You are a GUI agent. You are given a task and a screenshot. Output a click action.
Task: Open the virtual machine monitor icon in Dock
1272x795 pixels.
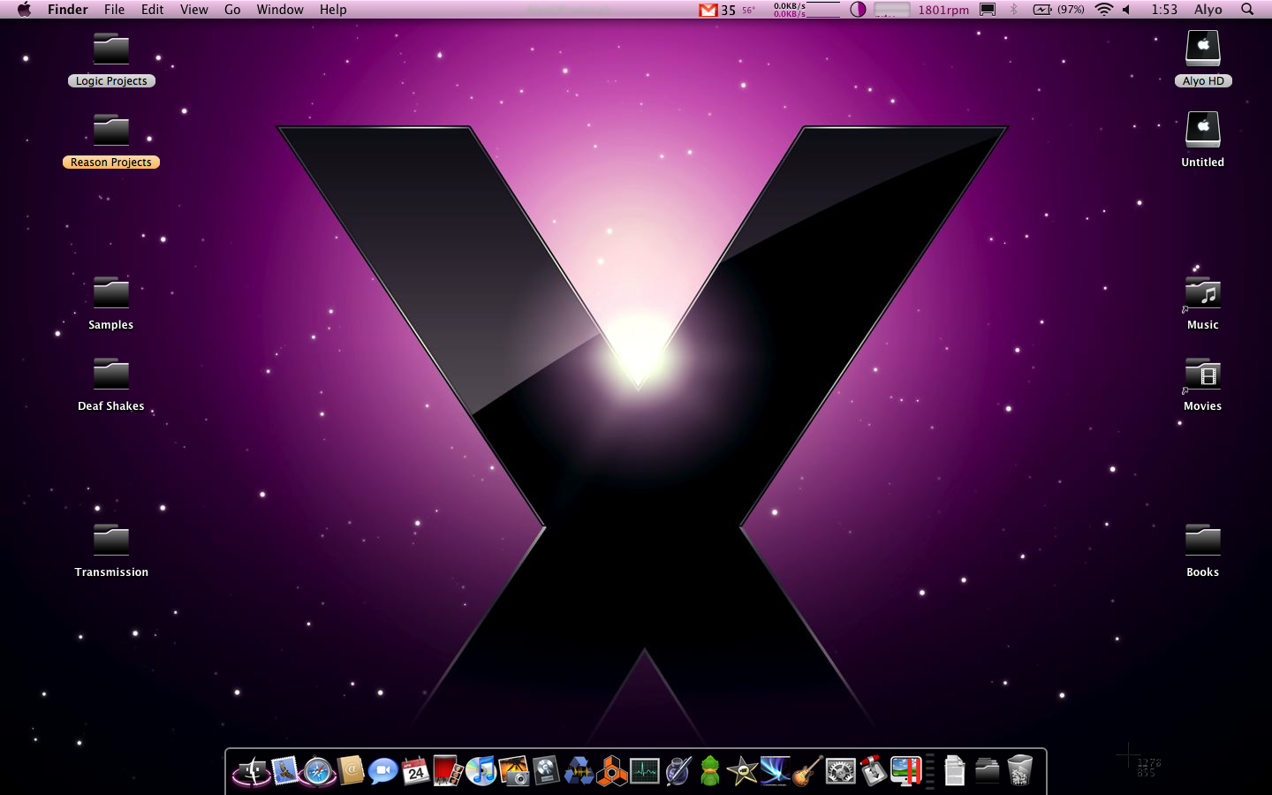point(905,771)
